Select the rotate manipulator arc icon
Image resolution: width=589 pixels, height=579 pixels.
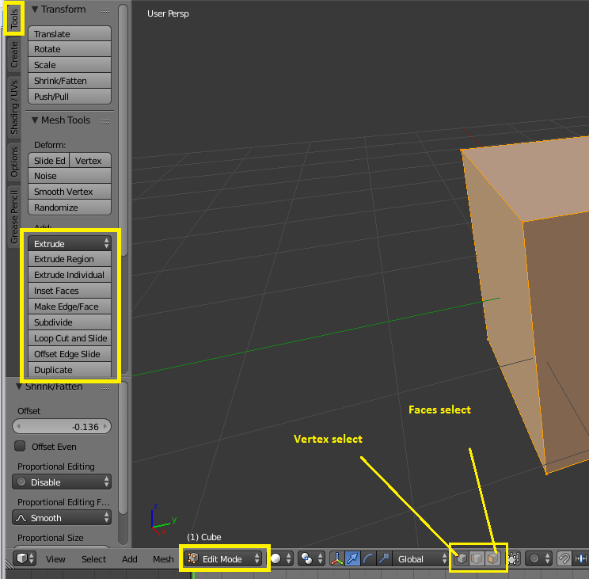368,558
